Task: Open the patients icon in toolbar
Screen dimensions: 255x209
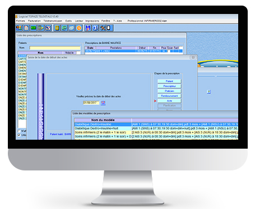Action: pyautogui.click(x=19, y=28)
